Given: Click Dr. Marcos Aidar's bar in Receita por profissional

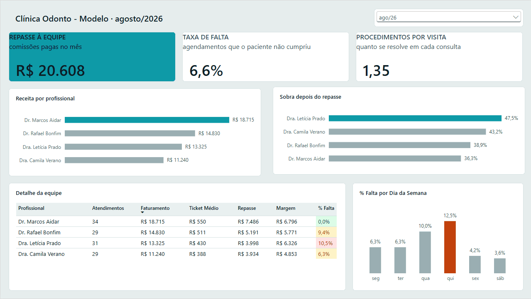Looking at the screenshot, I should click(147, 120).
